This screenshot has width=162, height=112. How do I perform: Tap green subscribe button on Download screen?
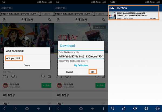tap(100, 85)
